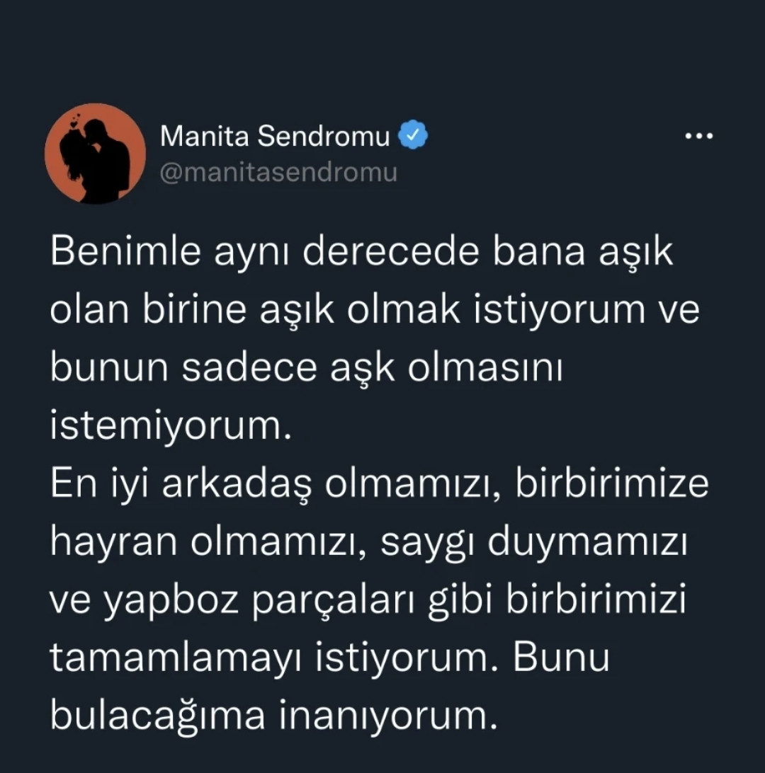The height and width of the screenshot is (773, 765).
Task: Click the word "Bunu" in the tweet
Action: (x=562, y=659)
